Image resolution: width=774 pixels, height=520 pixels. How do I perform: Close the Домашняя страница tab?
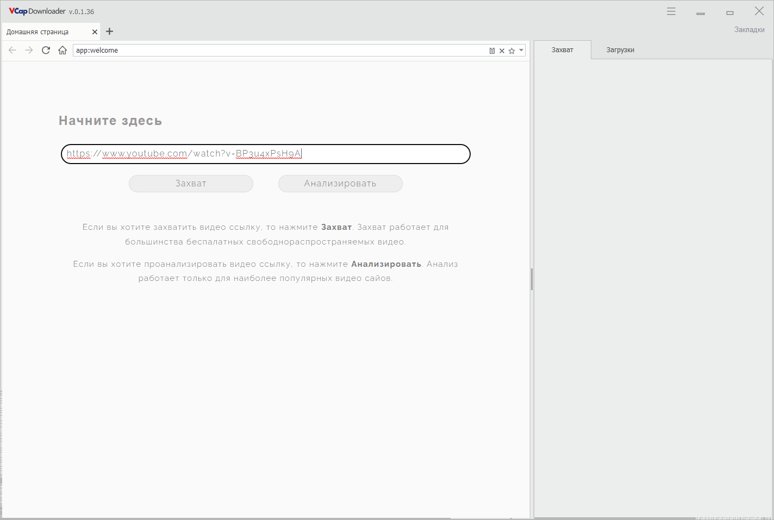point(95,32)
